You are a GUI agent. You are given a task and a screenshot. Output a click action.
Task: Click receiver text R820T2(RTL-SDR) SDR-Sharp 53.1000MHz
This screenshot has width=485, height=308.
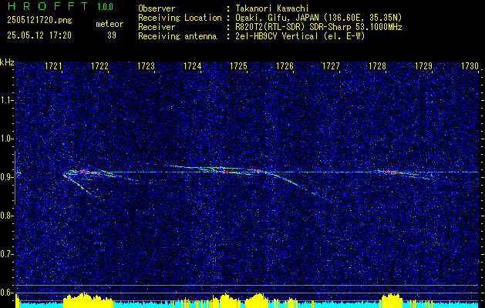(x=318, y=27)
